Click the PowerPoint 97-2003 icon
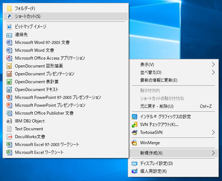The width and height of the screenshot is (222, 181). [x=9, y=97]
